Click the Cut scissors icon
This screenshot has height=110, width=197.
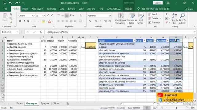click(x=11, y=14)
